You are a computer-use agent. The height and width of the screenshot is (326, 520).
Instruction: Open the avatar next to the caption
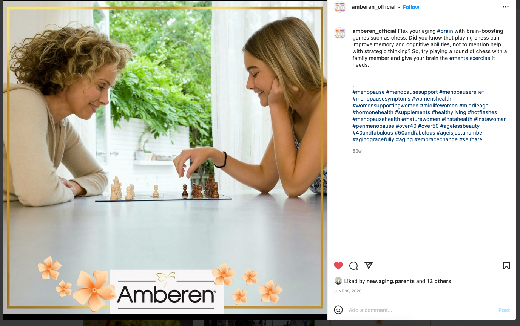tap(340, 34)
